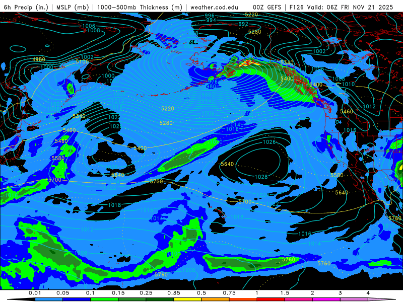Click the dark blue 0.05–0.1 legend swatch
The image size is (403, 302).
pyautogui.click(x=77, y=299)
